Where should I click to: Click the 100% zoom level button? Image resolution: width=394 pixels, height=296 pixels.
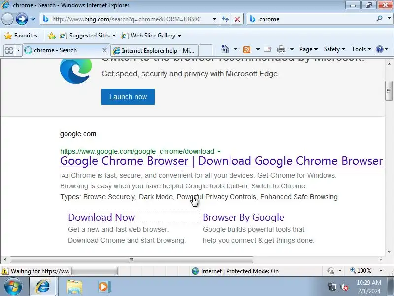point(361,271)
